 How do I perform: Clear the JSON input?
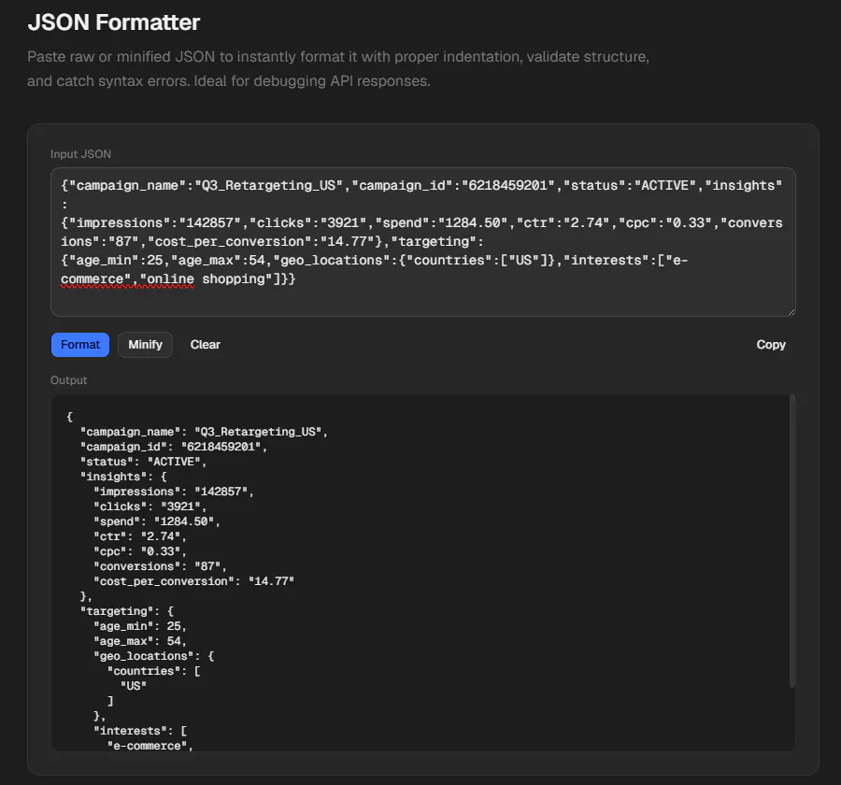[205, 345]
